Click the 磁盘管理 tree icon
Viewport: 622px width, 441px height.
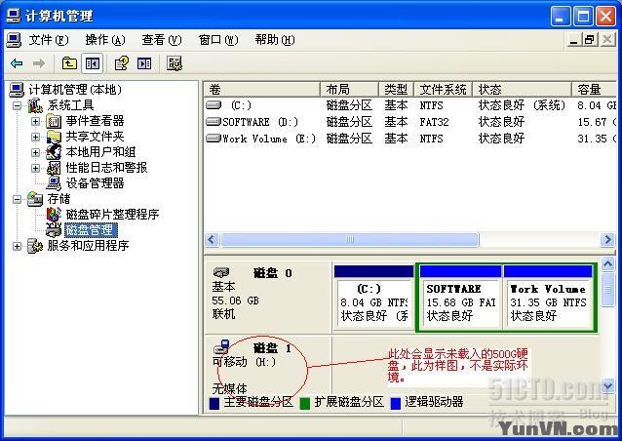54,230
